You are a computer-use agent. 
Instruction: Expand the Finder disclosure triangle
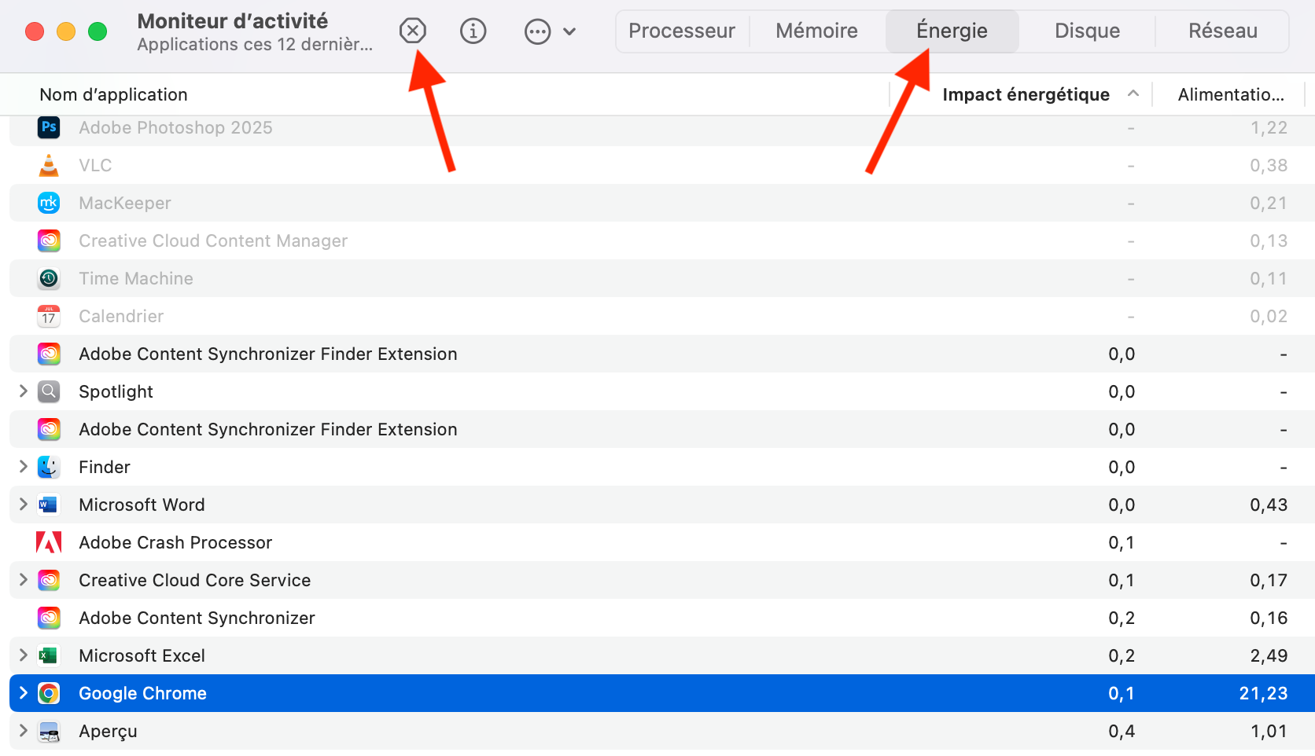(x=21, y=467)
